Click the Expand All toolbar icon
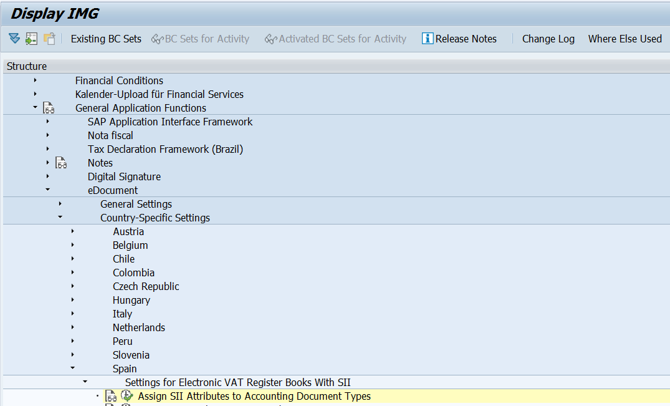The width and height of the screenshot is (670, 406). (14, 39)
